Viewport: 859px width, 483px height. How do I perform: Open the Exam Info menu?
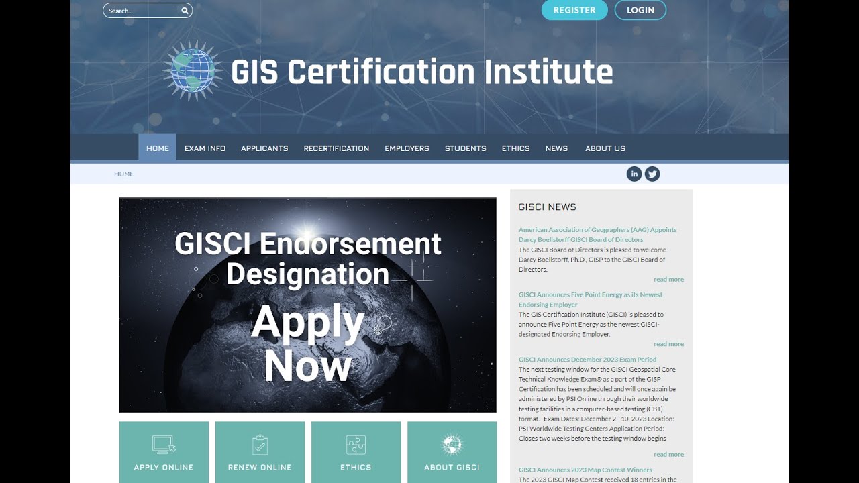pyautogui.click(x=205, y=148)
